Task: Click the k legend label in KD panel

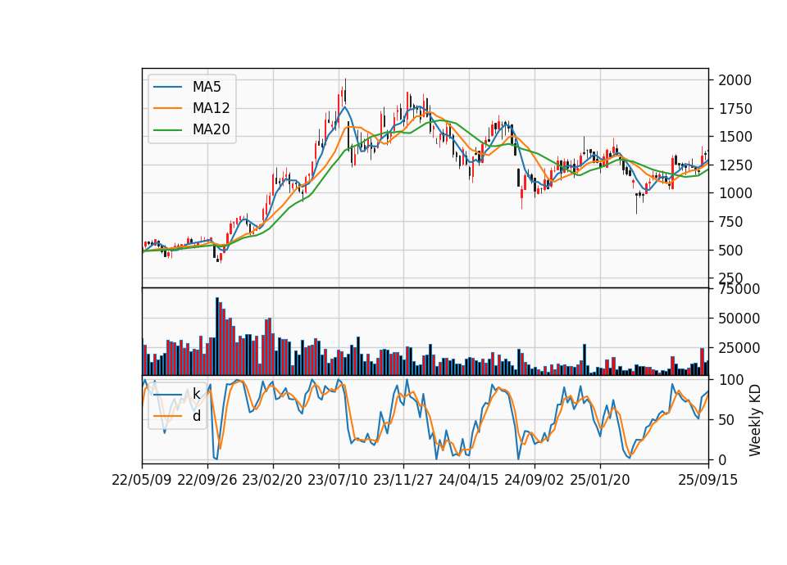Action: (x=196, y=394)
